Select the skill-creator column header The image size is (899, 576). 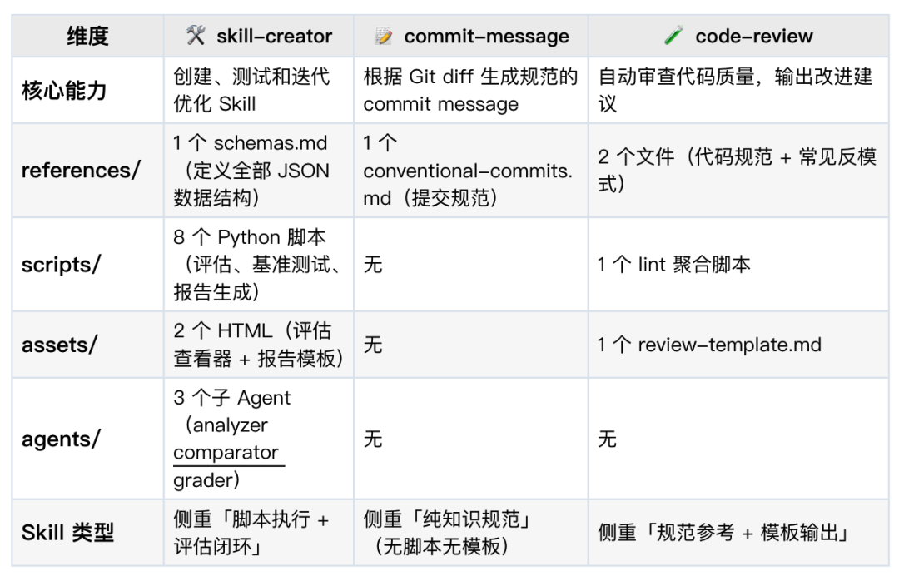click(x=259, y=36)
